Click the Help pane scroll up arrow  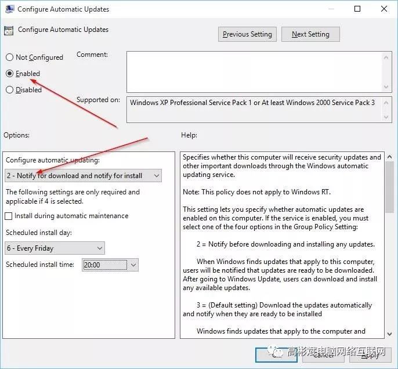click(389, 157)
